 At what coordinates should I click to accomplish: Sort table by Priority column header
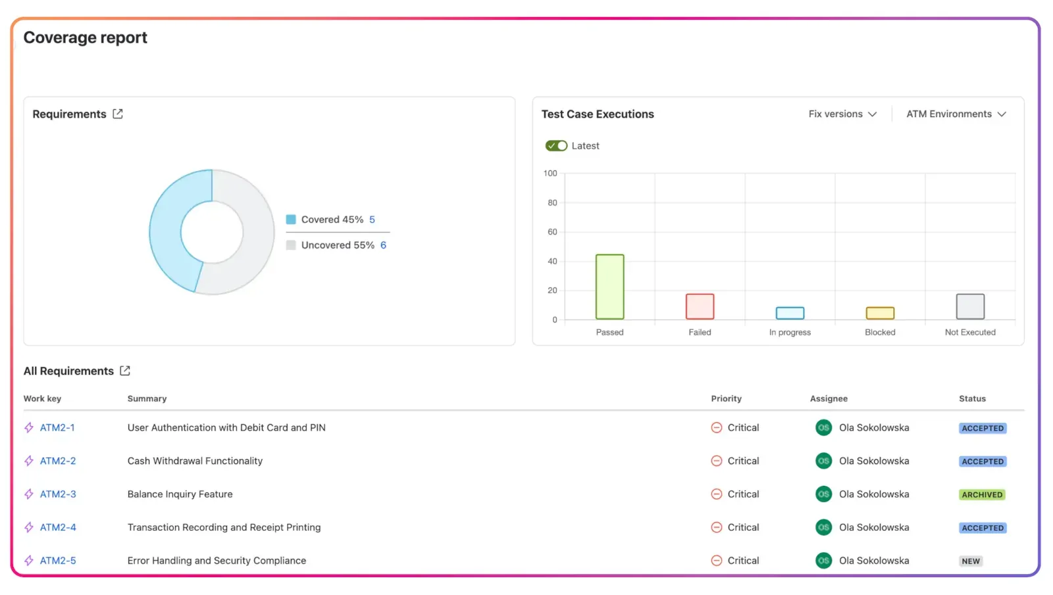click(726, 398)
